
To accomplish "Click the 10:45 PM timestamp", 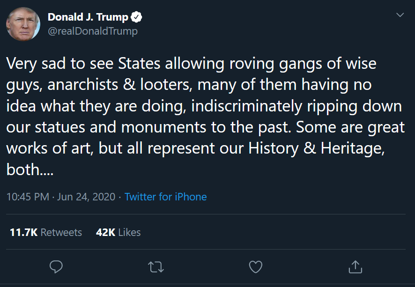I will [28, 197].
